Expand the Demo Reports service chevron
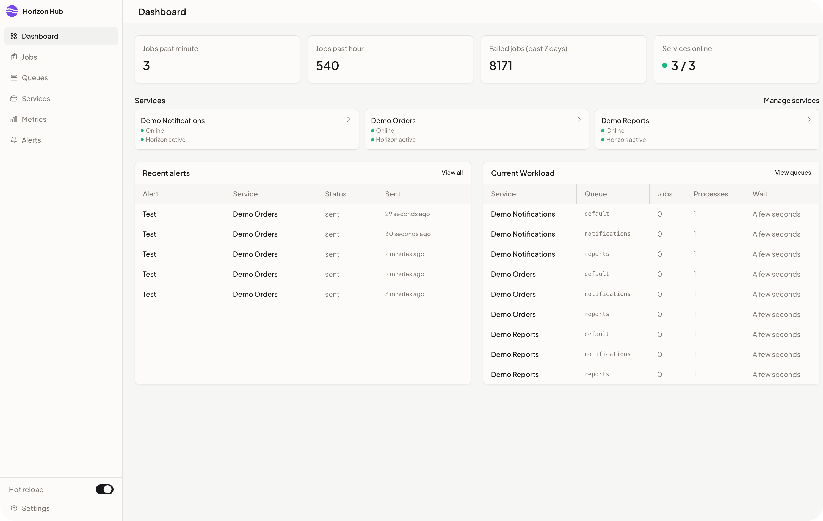 (x=809, y=119)
